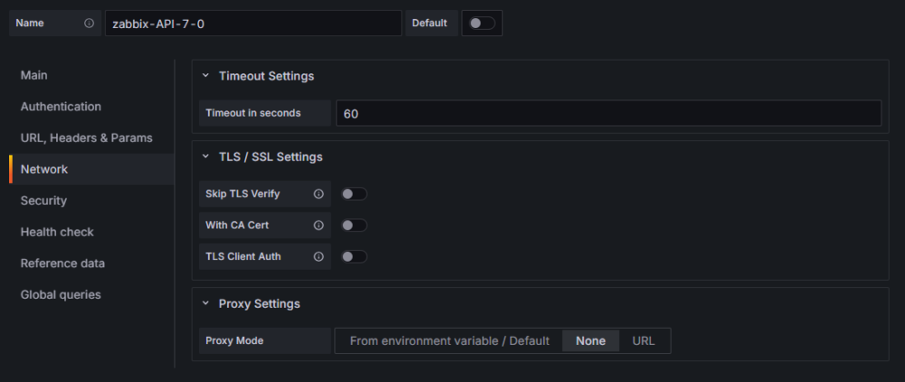
Task: Click the data source Name field
Action: point(252,24)
